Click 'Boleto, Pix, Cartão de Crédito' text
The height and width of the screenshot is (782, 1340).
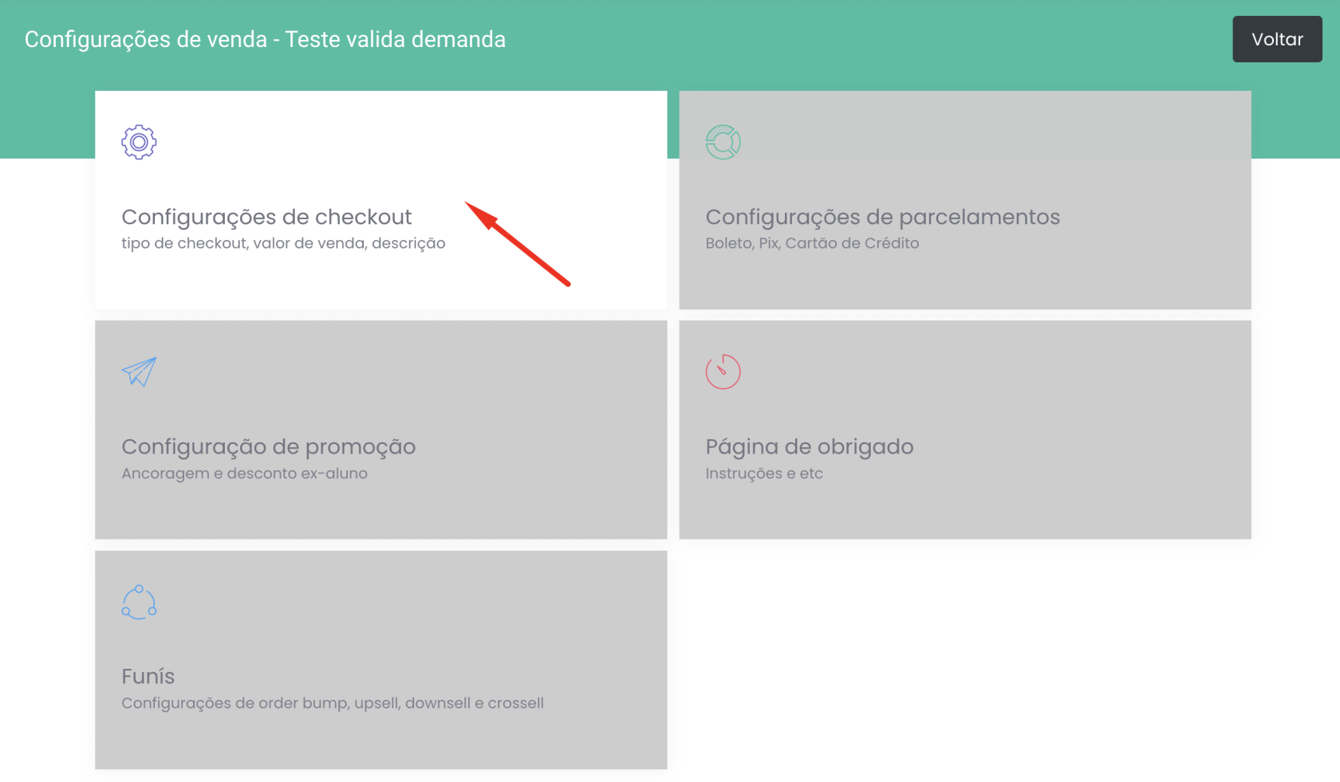point(812,243)
